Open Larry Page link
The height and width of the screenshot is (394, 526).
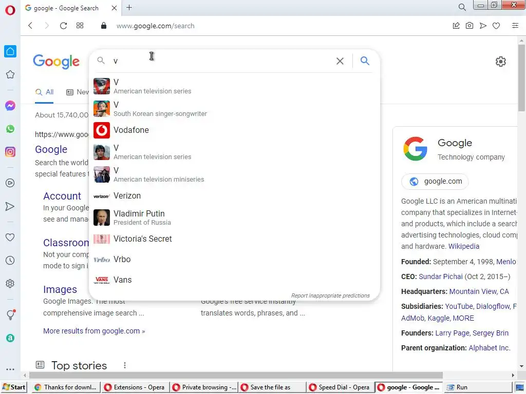tap(452, 333)
